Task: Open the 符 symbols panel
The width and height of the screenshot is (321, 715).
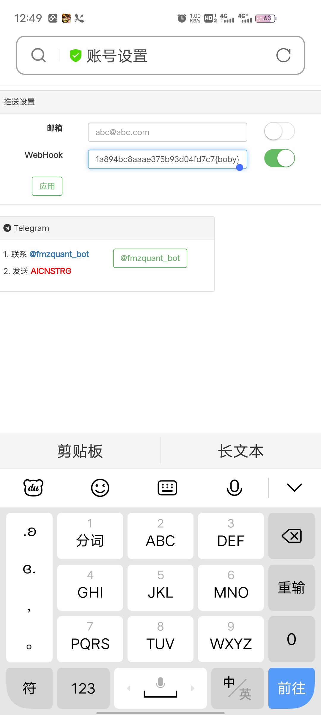Action: tap(29, 688)
